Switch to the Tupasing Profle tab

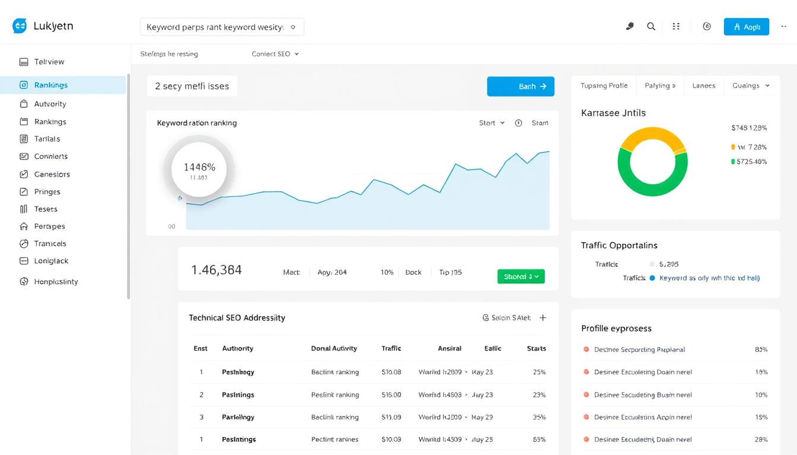(604, 86)
